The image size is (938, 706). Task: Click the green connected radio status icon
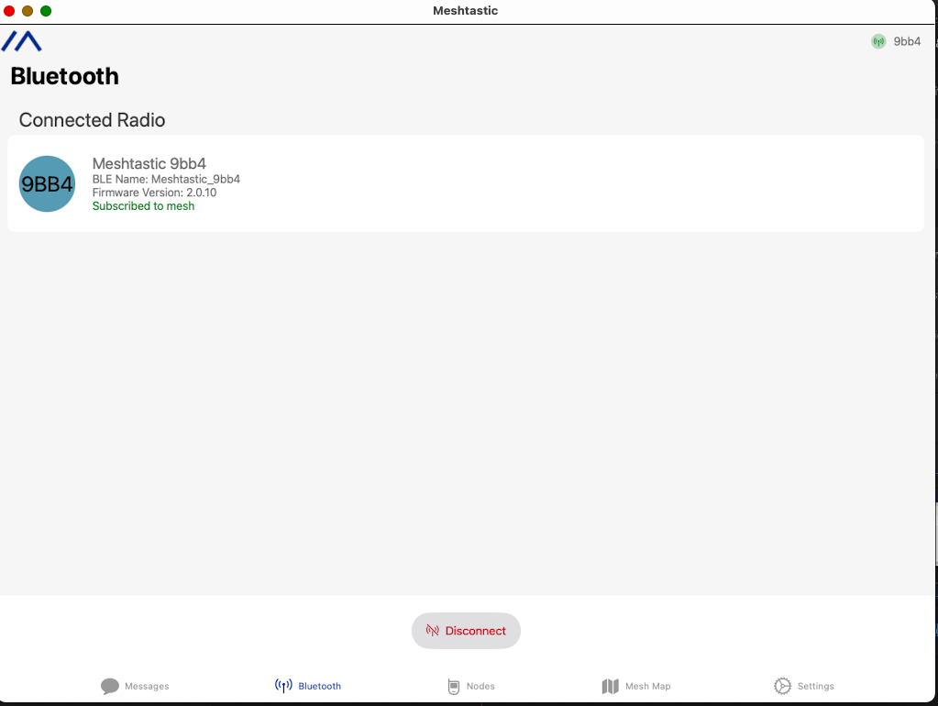click(878, 41)
